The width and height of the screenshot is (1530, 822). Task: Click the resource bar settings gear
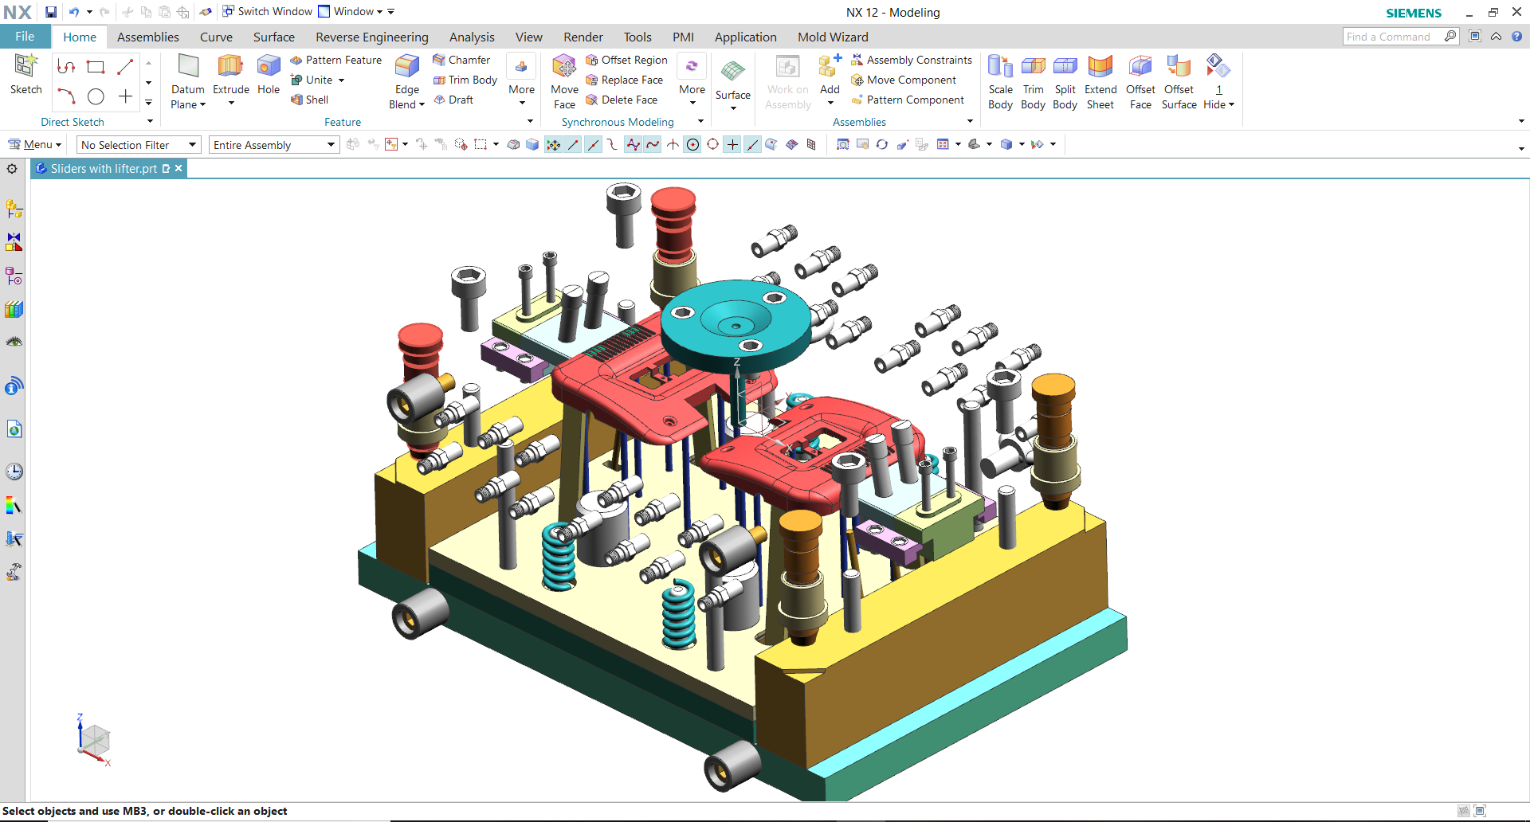click(x=12, y=169)
